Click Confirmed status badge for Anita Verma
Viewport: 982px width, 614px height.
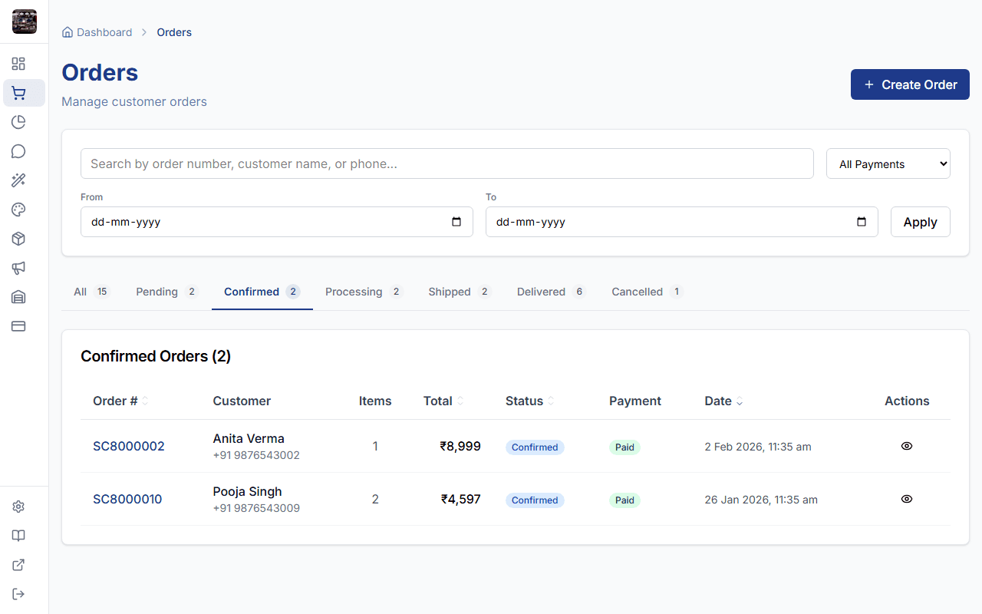[x=535, y=447]
